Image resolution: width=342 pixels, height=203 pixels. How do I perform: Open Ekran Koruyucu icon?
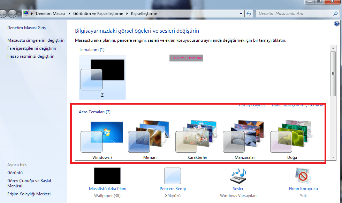point(303,176)
